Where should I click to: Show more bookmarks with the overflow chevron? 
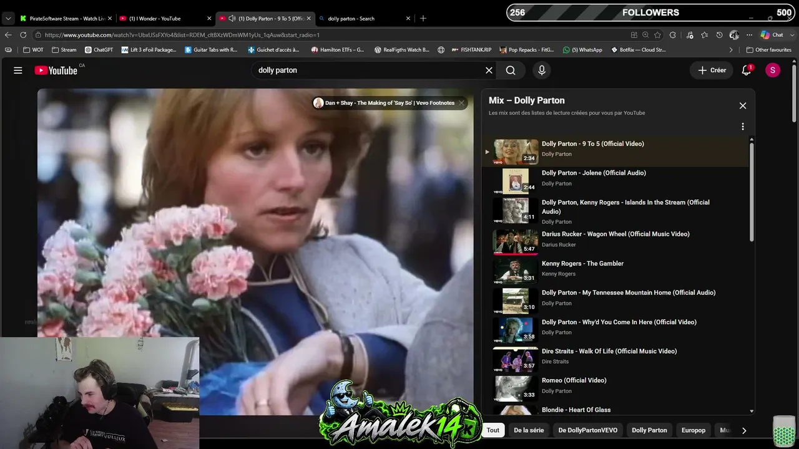pyautogui.click(x=731, y=50)
